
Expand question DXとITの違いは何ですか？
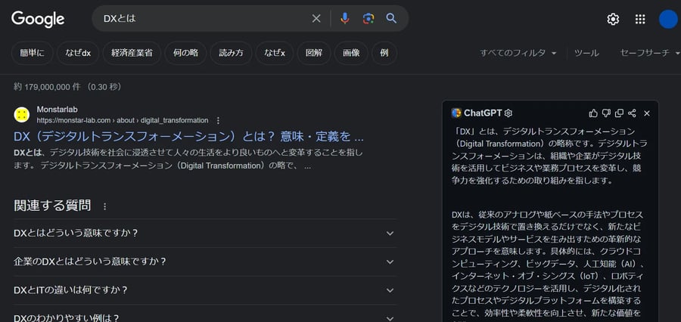point(205,290)
